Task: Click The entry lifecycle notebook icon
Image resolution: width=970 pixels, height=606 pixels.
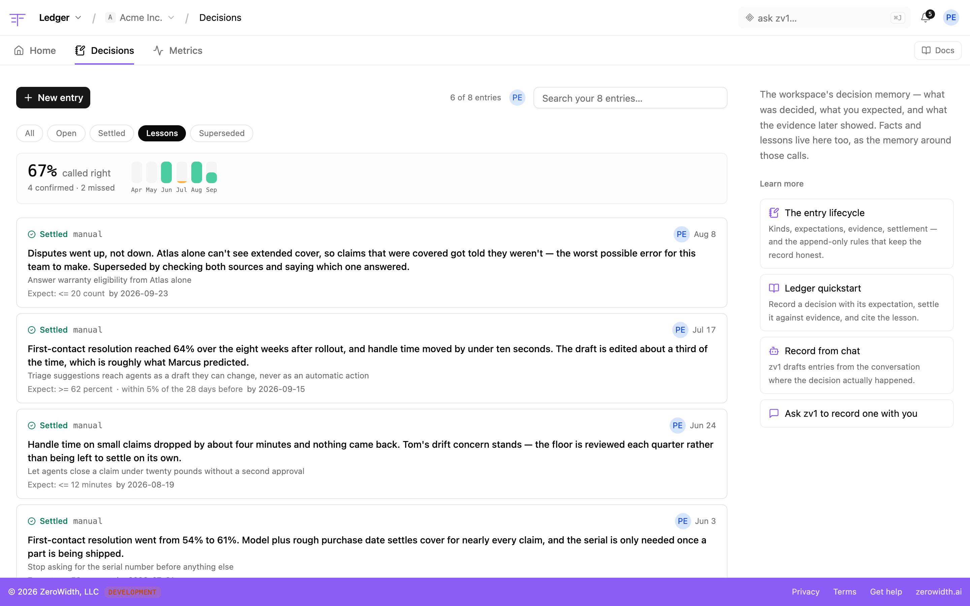Action: pyautogui.click(x=774, y=213)
